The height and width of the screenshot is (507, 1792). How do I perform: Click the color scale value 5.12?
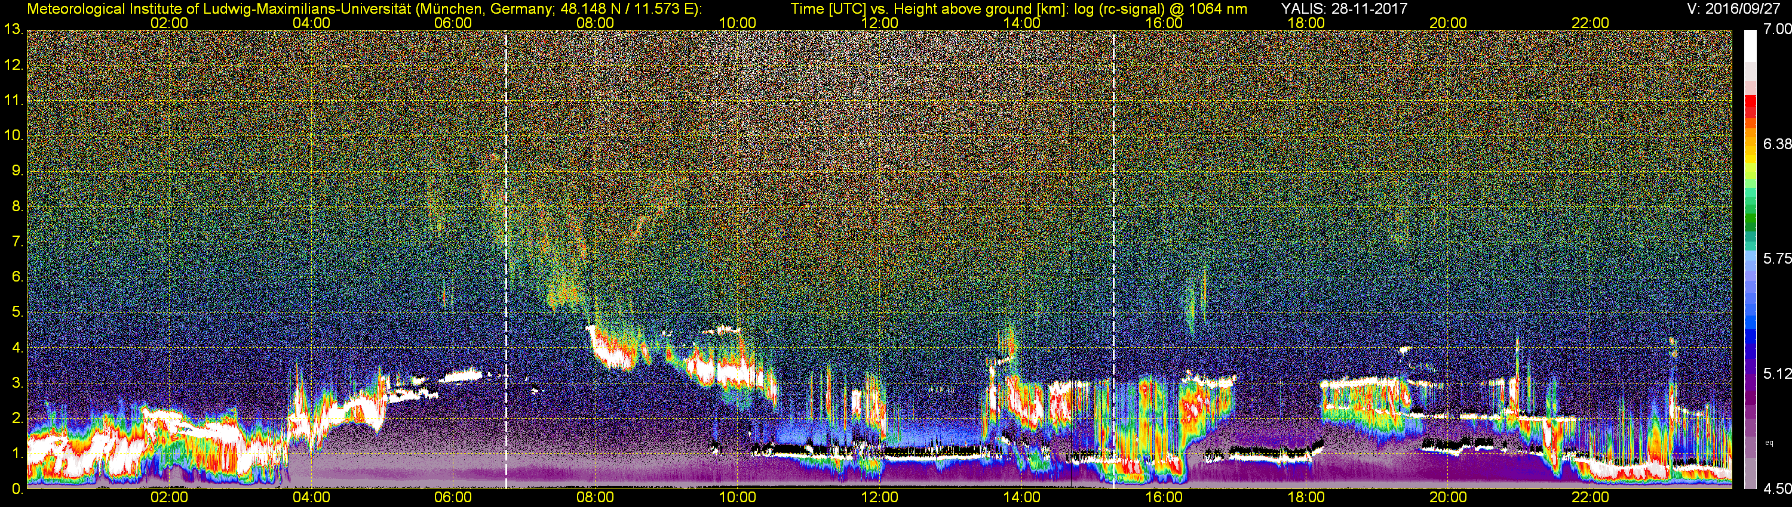coord(1776,373)
